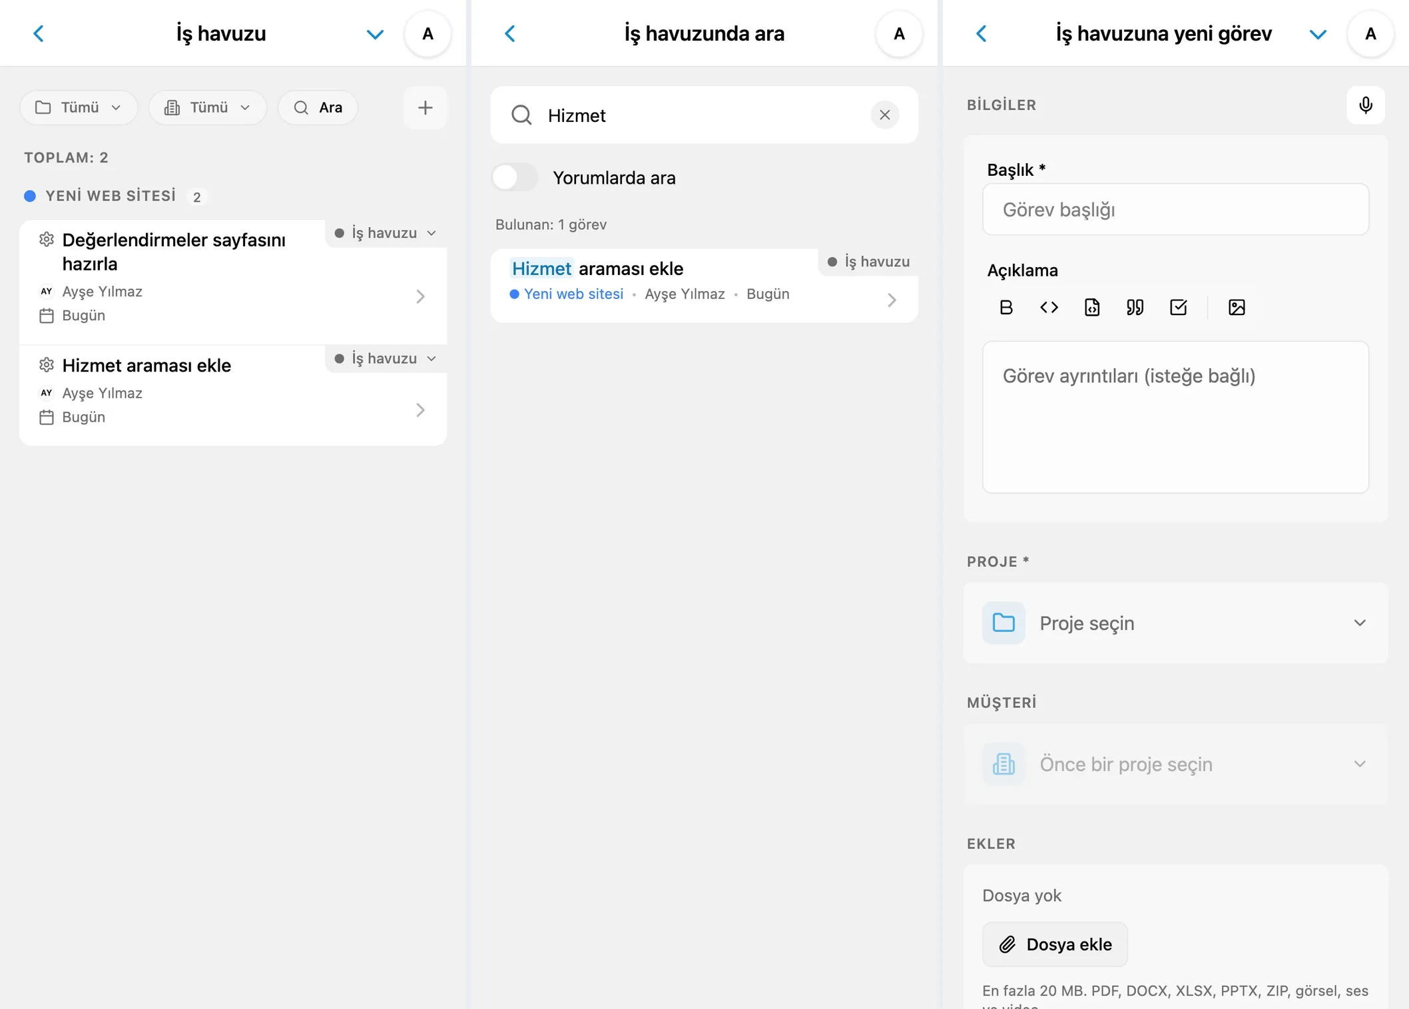Open the search result details arrow

point(892,300)
